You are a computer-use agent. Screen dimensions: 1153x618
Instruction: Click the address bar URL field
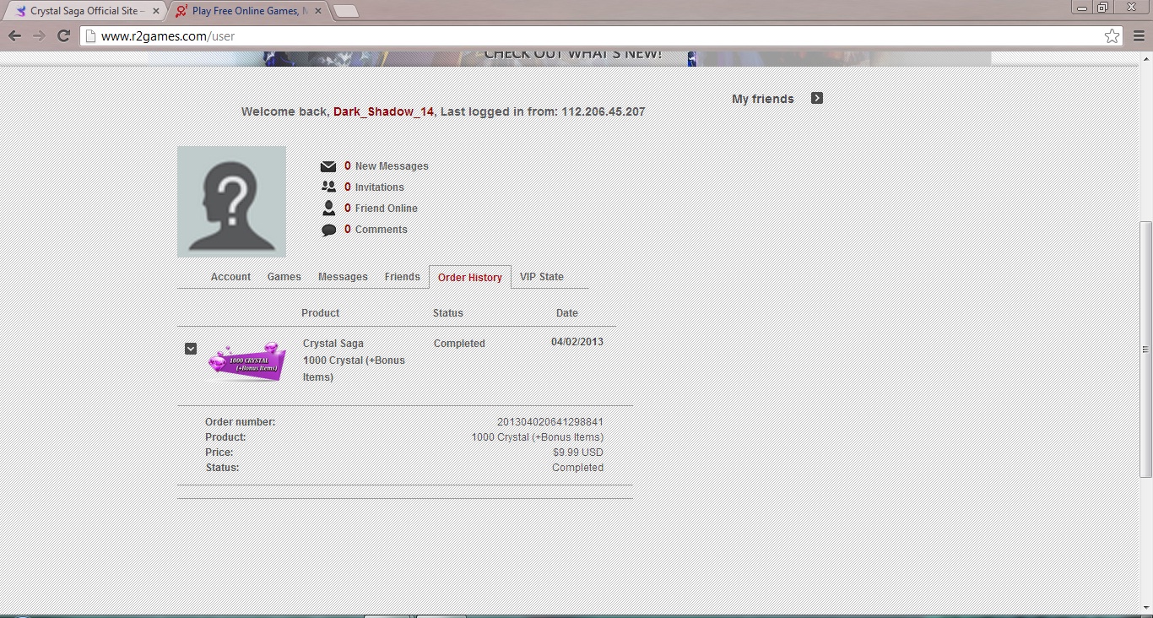(x=591, y=36)
